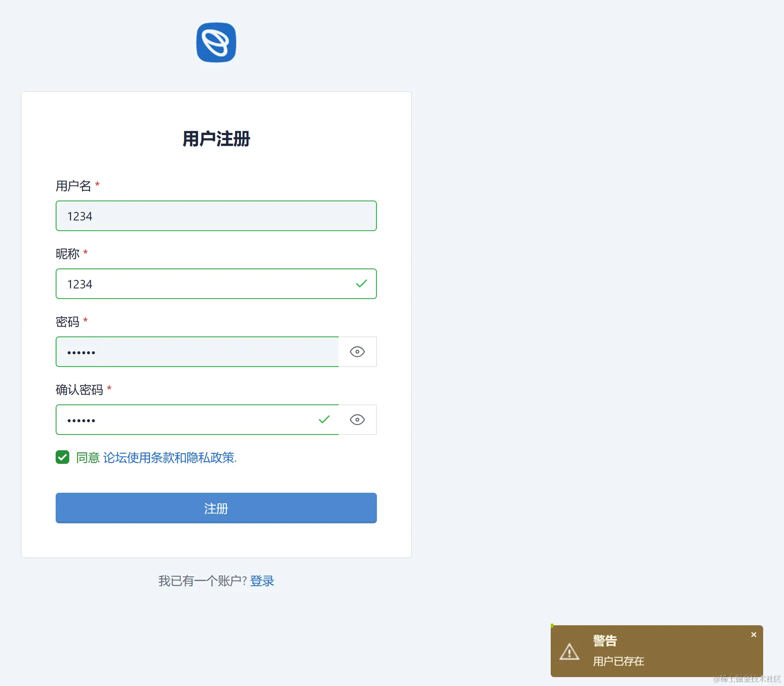Click the 我已有一个账户? text
784x686 pixels.
coord(202,581)
